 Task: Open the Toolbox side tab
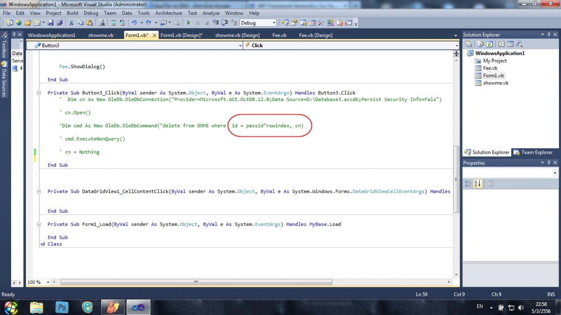tap(4, 46)
